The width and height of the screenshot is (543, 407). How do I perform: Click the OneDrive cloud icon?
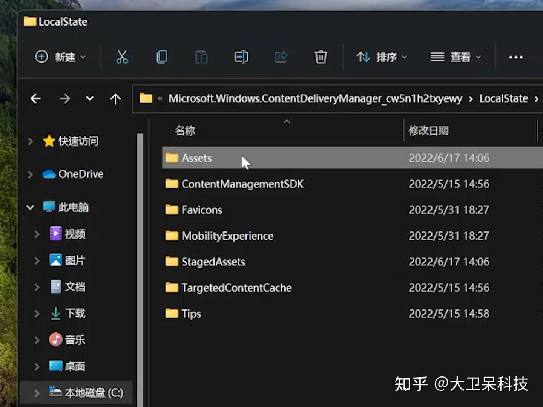(49, 174)
